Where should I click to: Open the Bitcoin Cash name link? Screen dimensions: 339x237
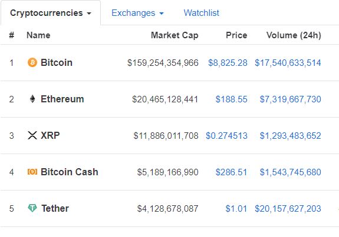click(70, 172)
